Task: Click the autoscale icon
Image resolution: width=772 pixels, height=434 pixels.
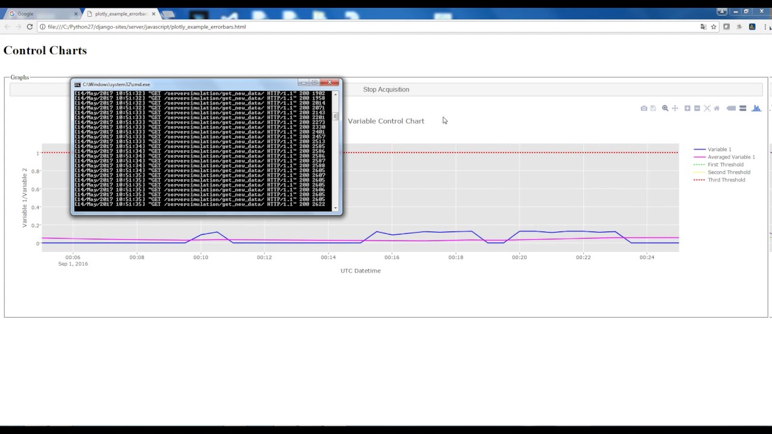Action: point(707,108)
